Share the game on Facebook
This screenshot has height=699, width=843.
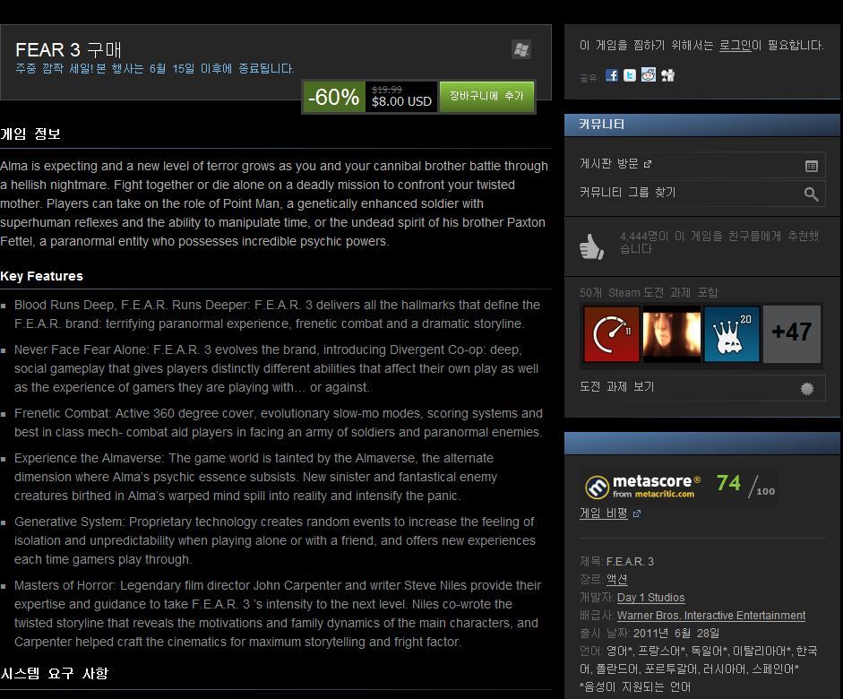[x=611, y=75]
